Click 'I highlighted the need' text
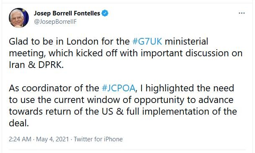255x153 pixels. point(187,88)
